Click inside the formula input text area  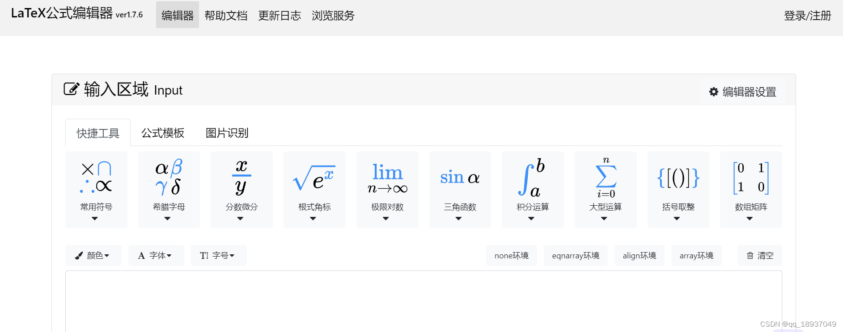(x=424, y=301)
